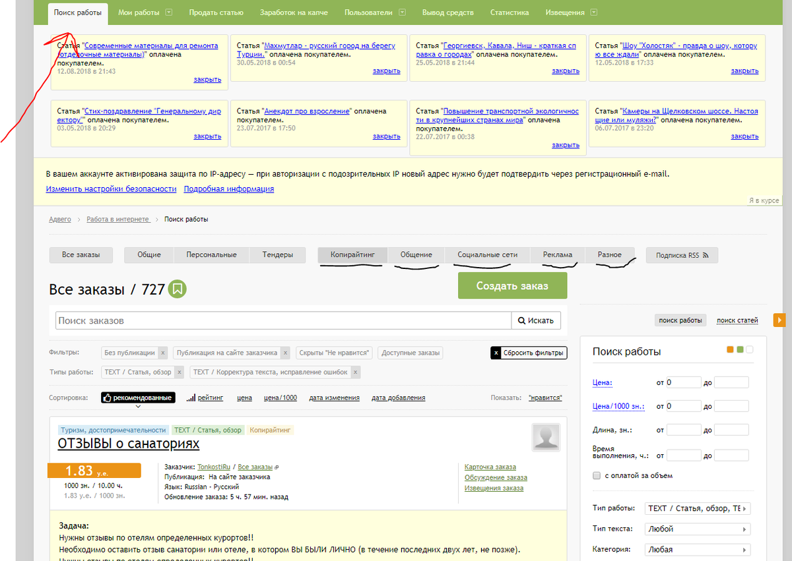This screenshot has height=561, width=792.
Task: Sort by рекомендованные thumbs-up option
Action: pyautogui.click(x=139, y=398)
